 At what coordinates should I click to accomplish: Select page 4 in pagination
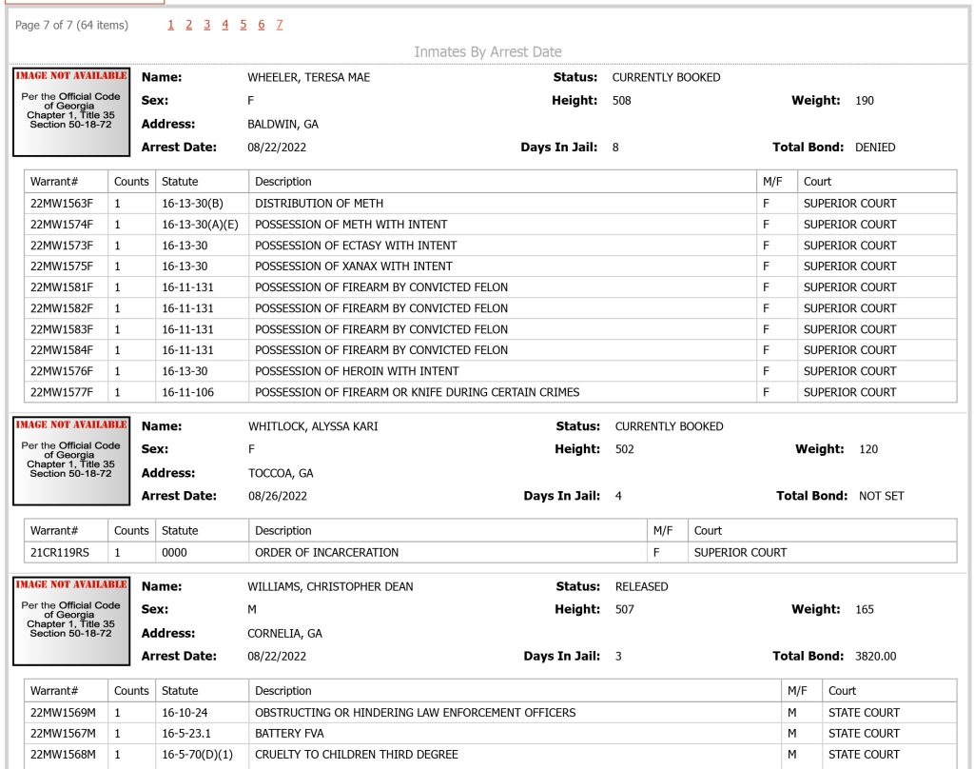coord(224,25)
